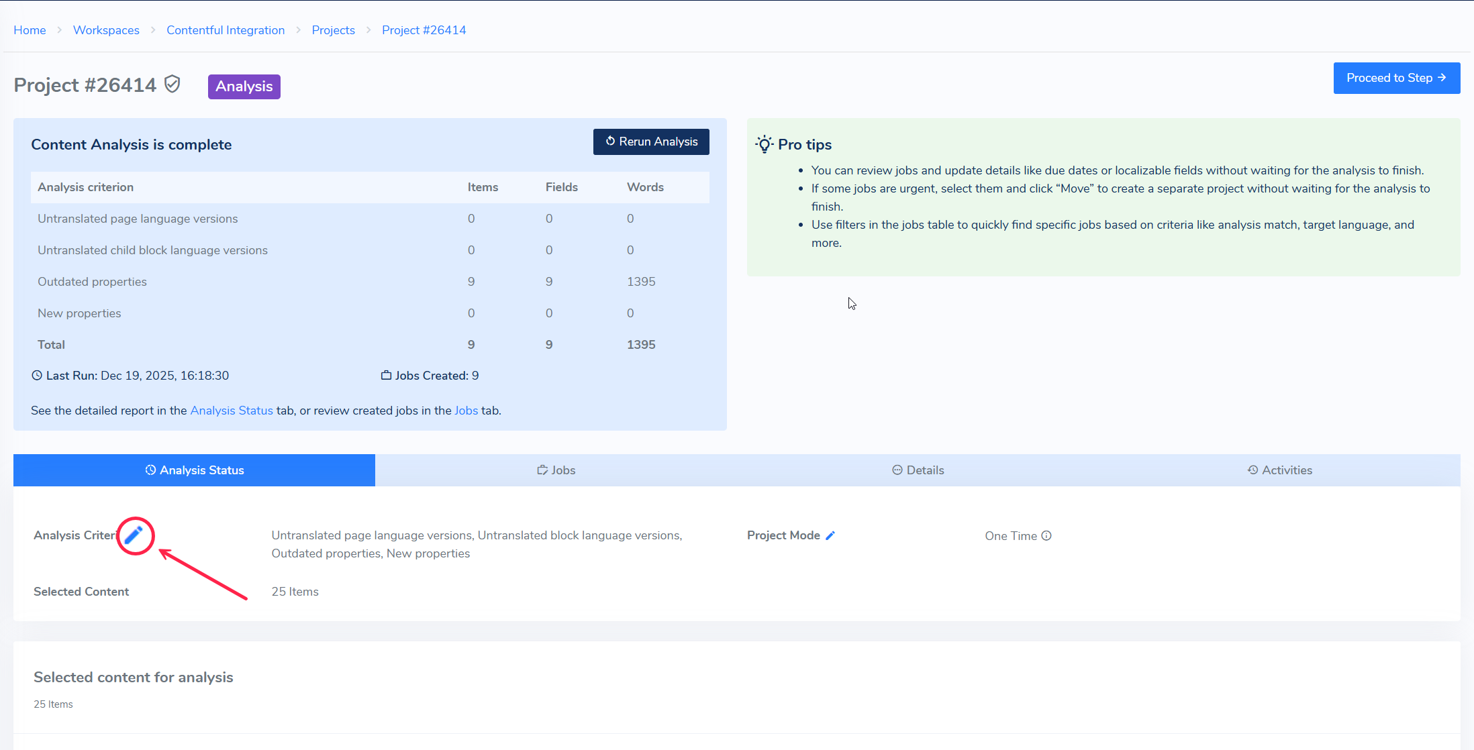Open the Activities tab
This screenshot has height=750, width=1474.
click(x=1279, y=470)
